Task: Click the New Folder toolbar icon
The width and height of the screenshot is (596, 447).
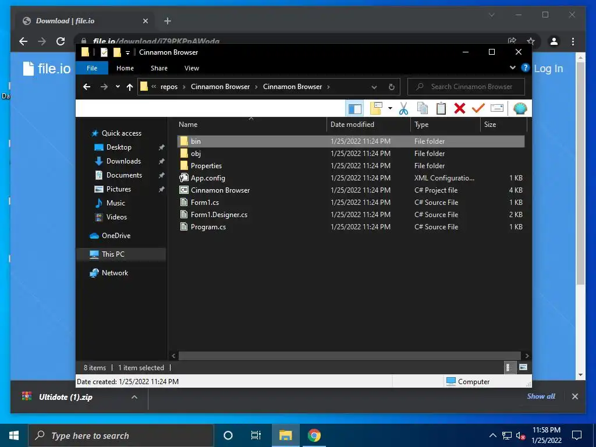Action: 376,108
